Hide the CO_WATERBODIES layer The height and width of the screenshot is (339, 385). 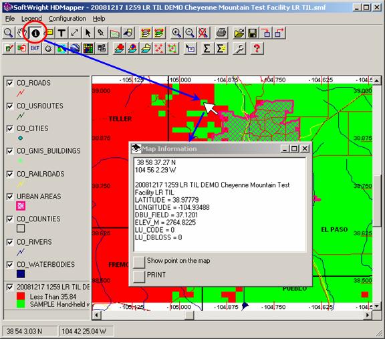tap(9, 264)
